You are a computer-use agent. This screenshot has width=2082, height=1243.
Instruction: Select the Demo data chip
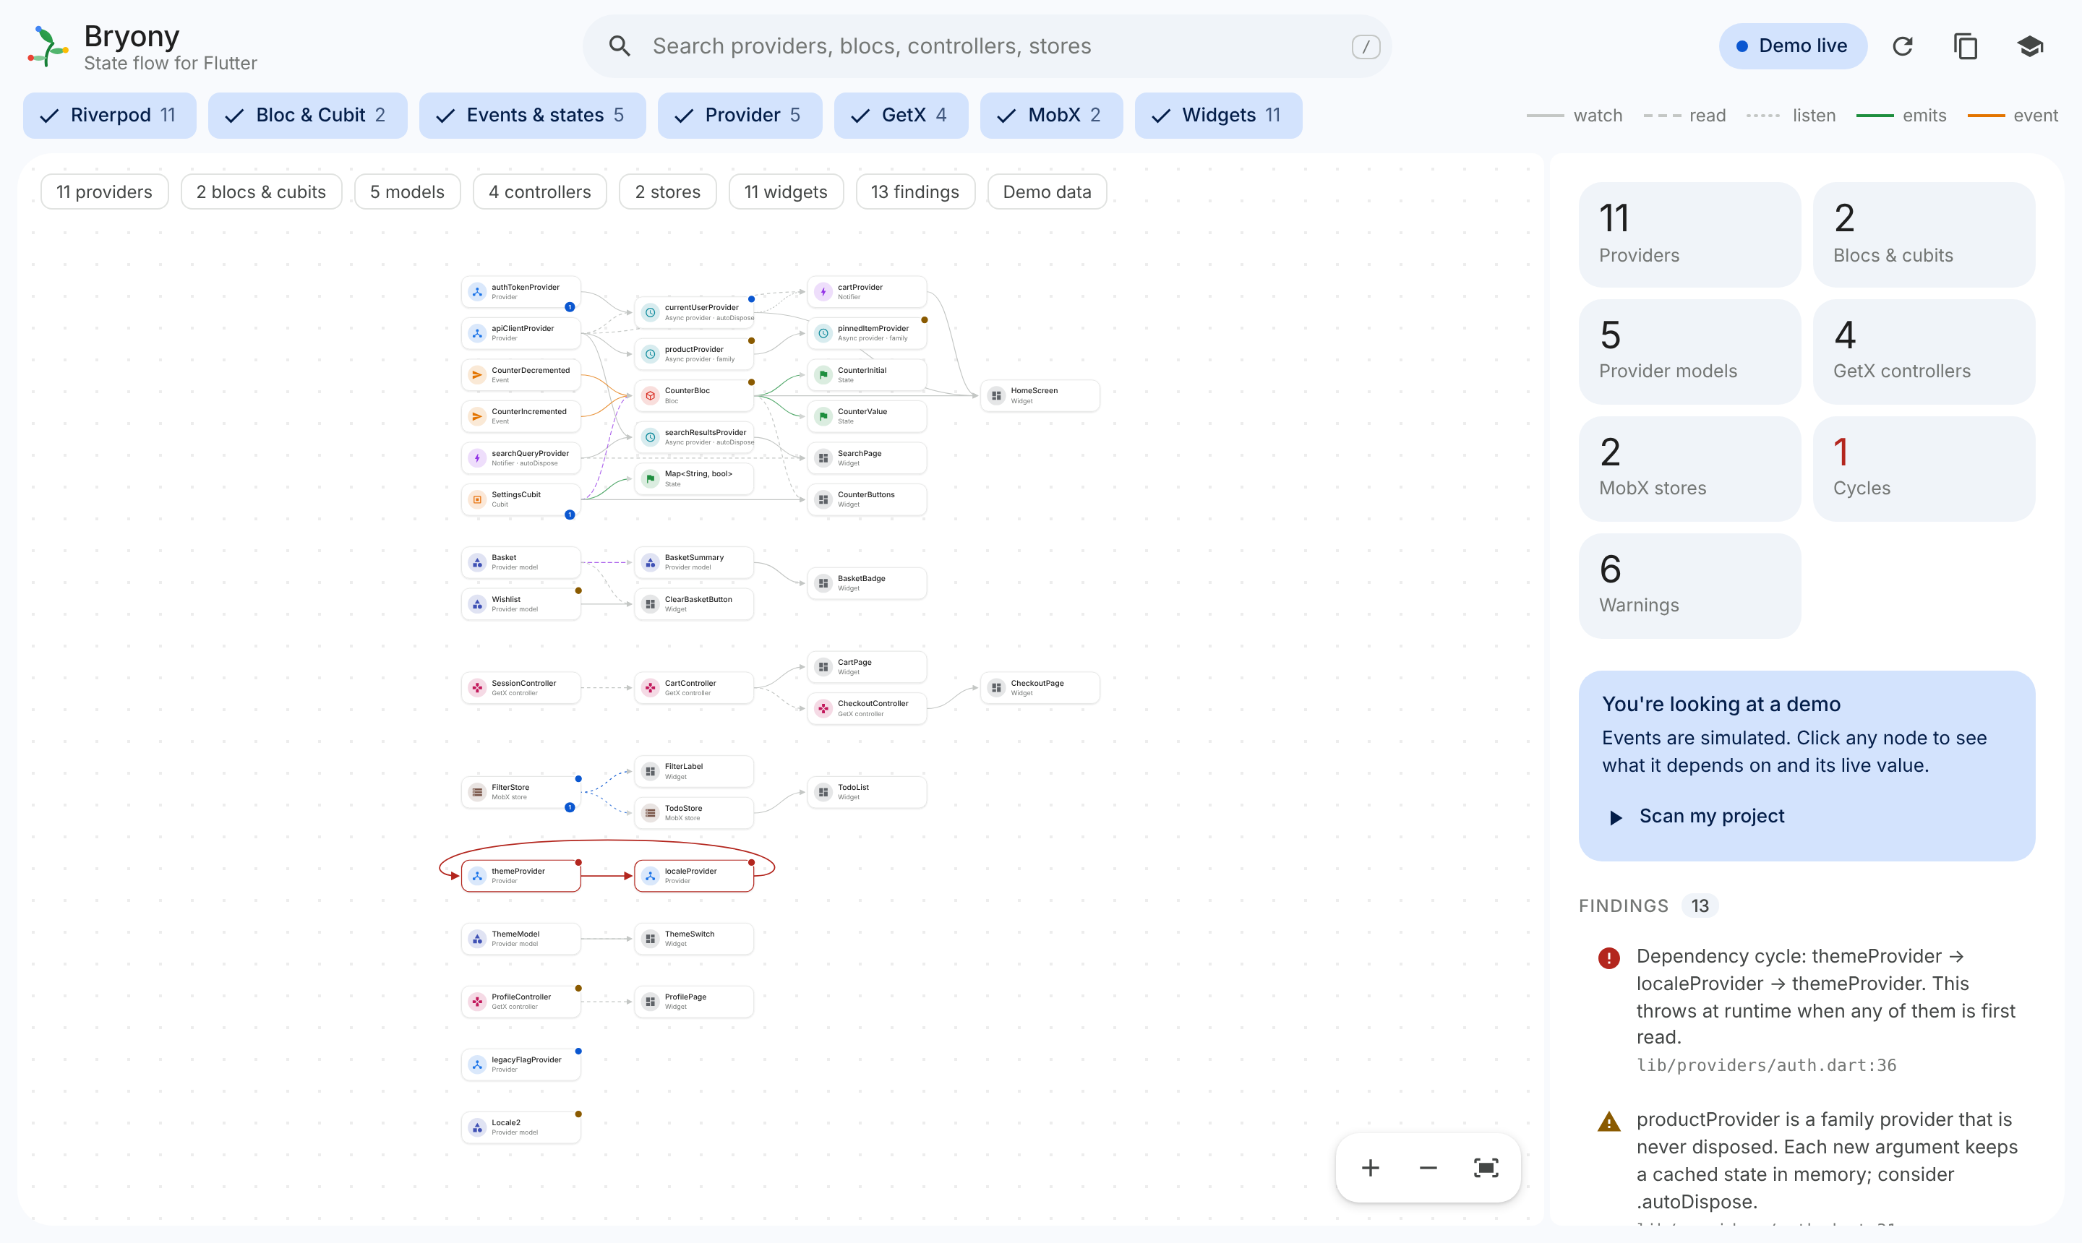(1047, 192)
